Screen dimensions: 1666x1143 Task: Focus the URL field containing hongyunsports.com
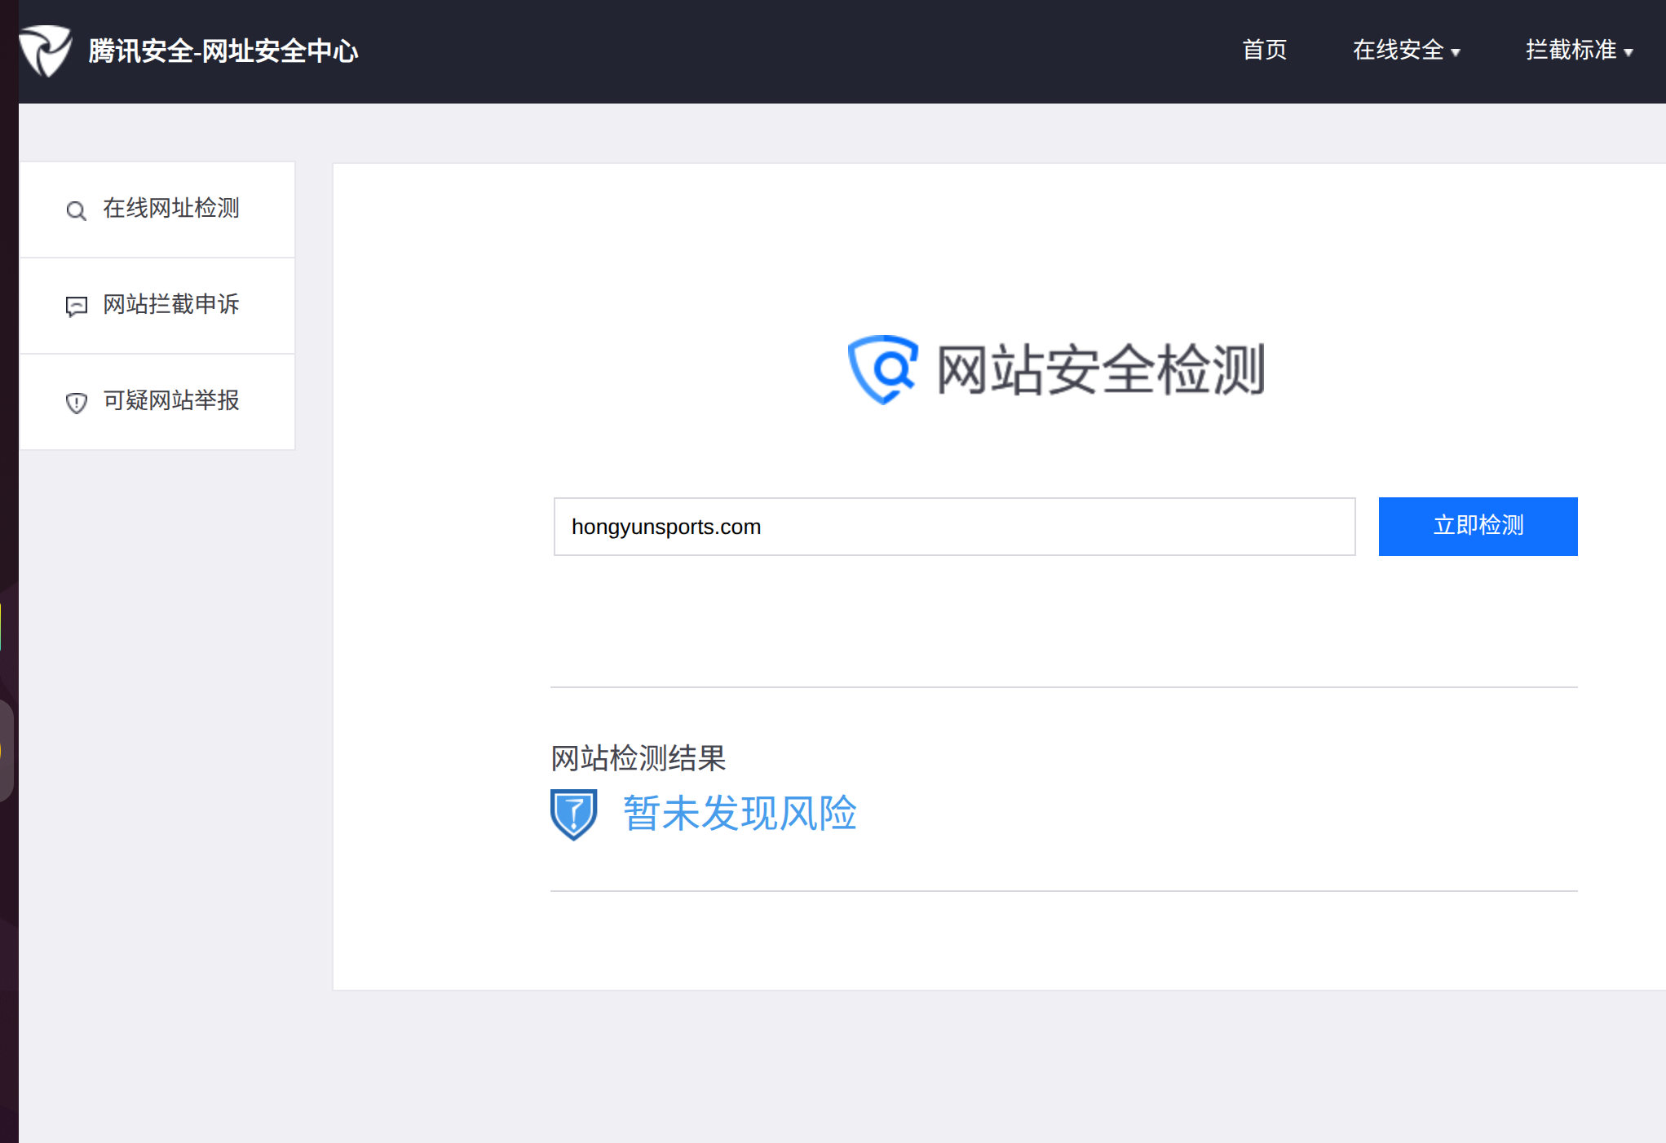[954, 527]
